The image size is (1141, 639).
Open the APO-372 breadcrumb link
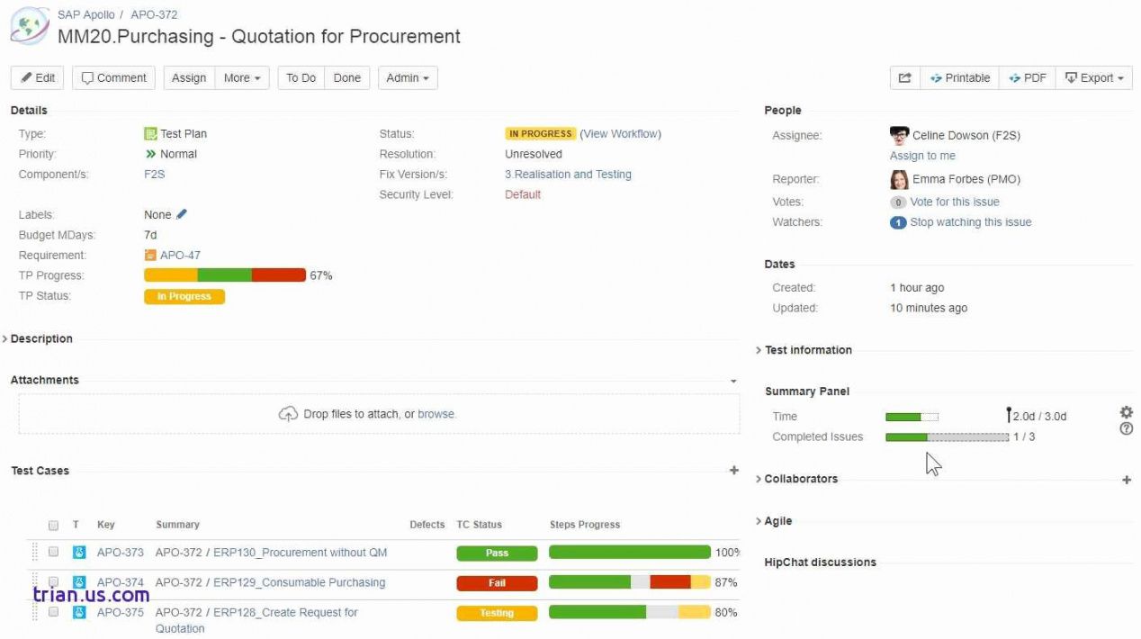[x=154, y=14]
